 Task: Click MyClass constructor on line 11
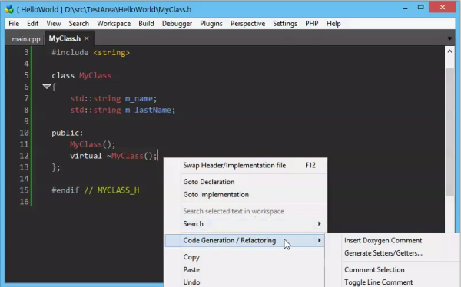(x=86, y=144)
